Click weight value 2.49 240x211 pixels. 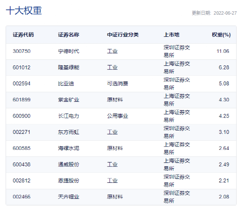pyautogui.click(x=224, y=165)
